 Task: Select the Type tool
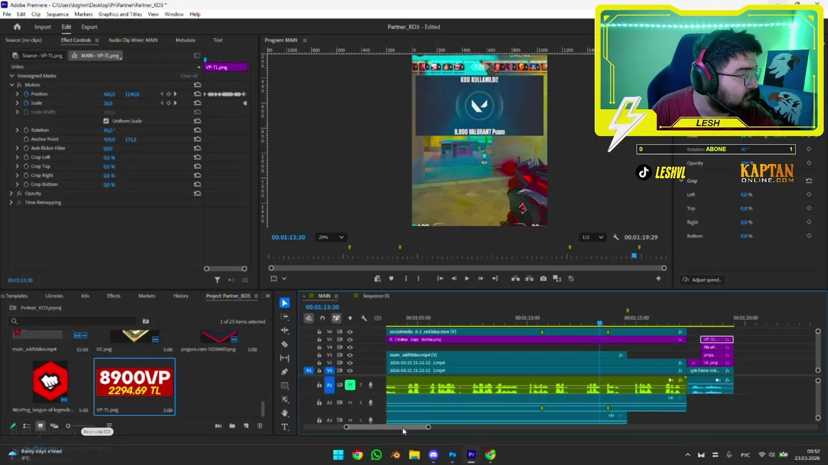pos(285,427)
